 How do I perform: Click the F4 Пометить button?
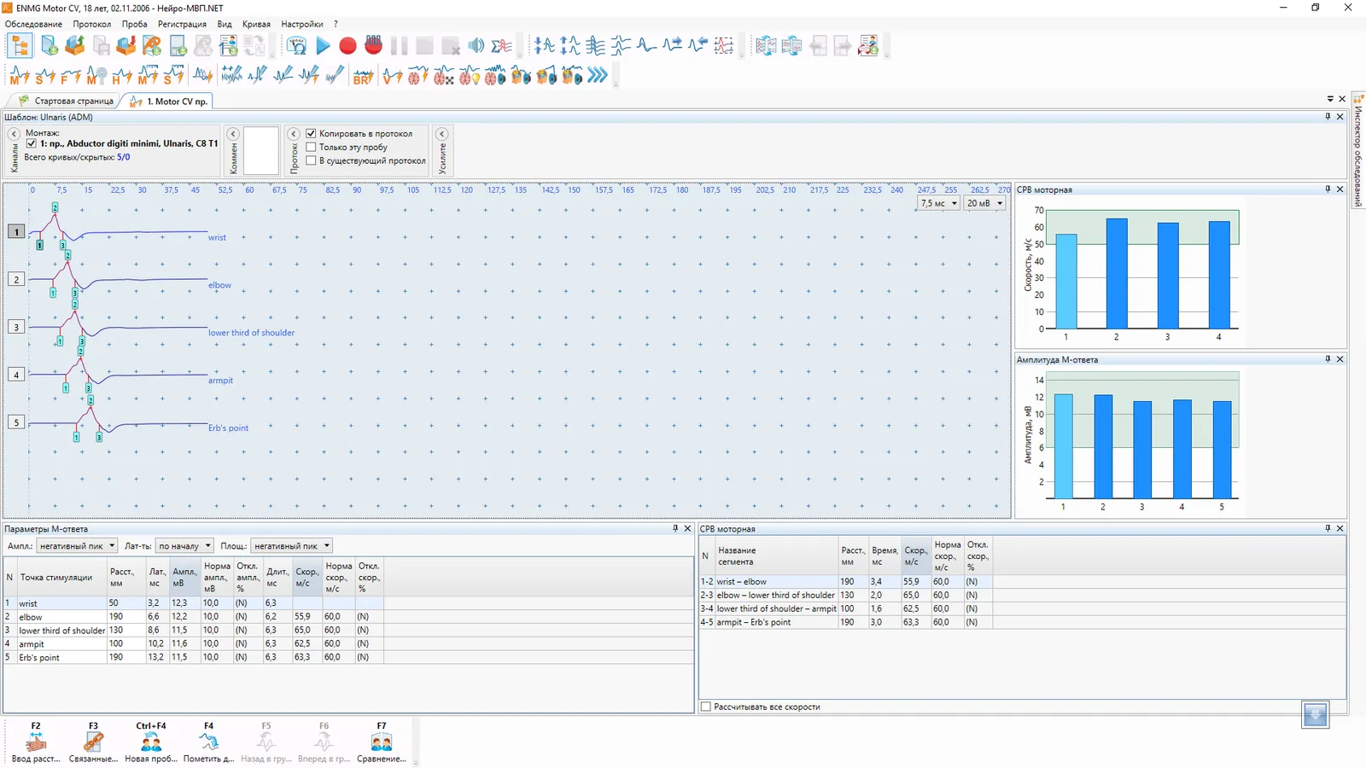point(208,742)
